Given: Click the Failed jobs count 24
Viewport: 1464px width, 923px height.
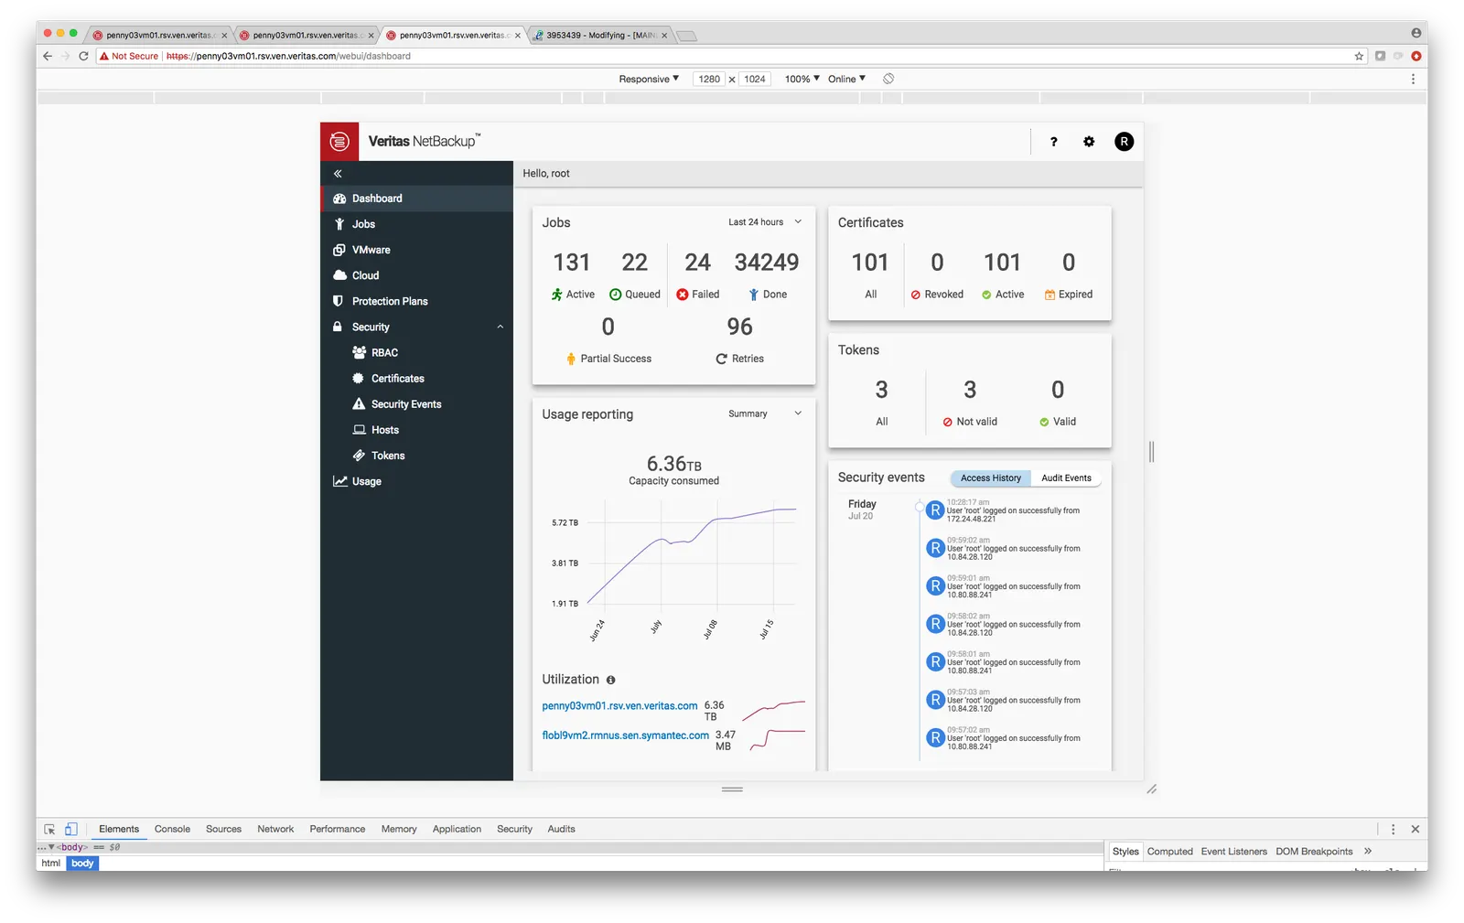Looking at the screenshot, I should pos(697,263).
